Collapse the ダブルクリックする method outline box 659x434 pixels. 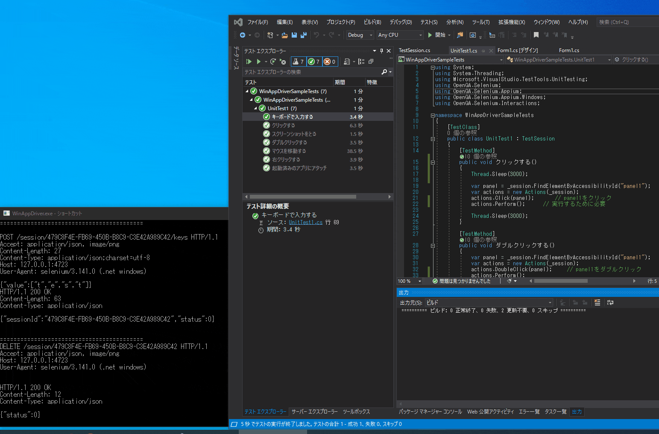click(433, 246)
